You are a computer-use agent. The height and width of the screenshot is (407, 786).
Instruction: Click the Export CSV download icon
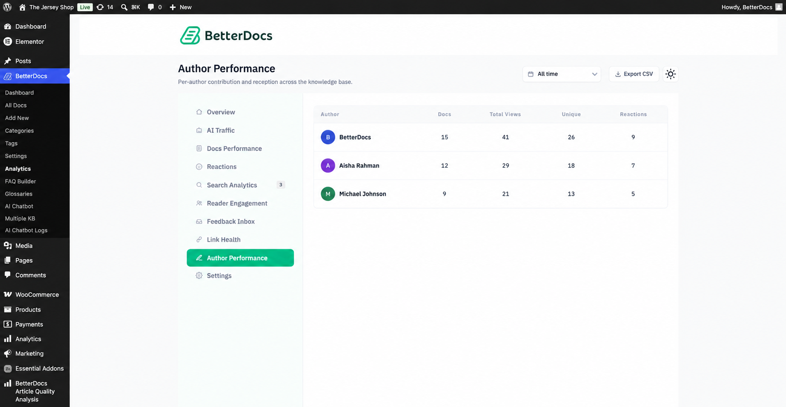618,74
